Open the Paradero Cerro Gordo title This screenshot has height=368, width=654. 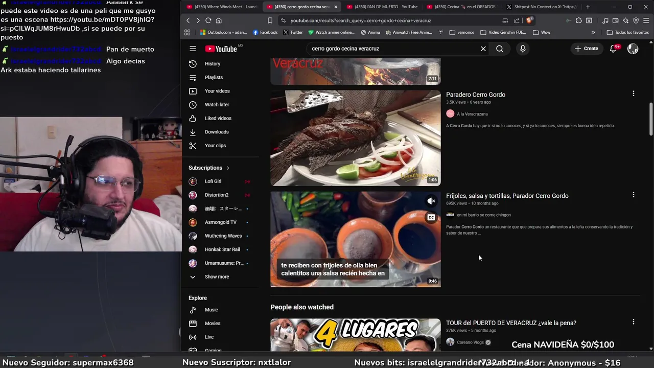click(476, 95)
